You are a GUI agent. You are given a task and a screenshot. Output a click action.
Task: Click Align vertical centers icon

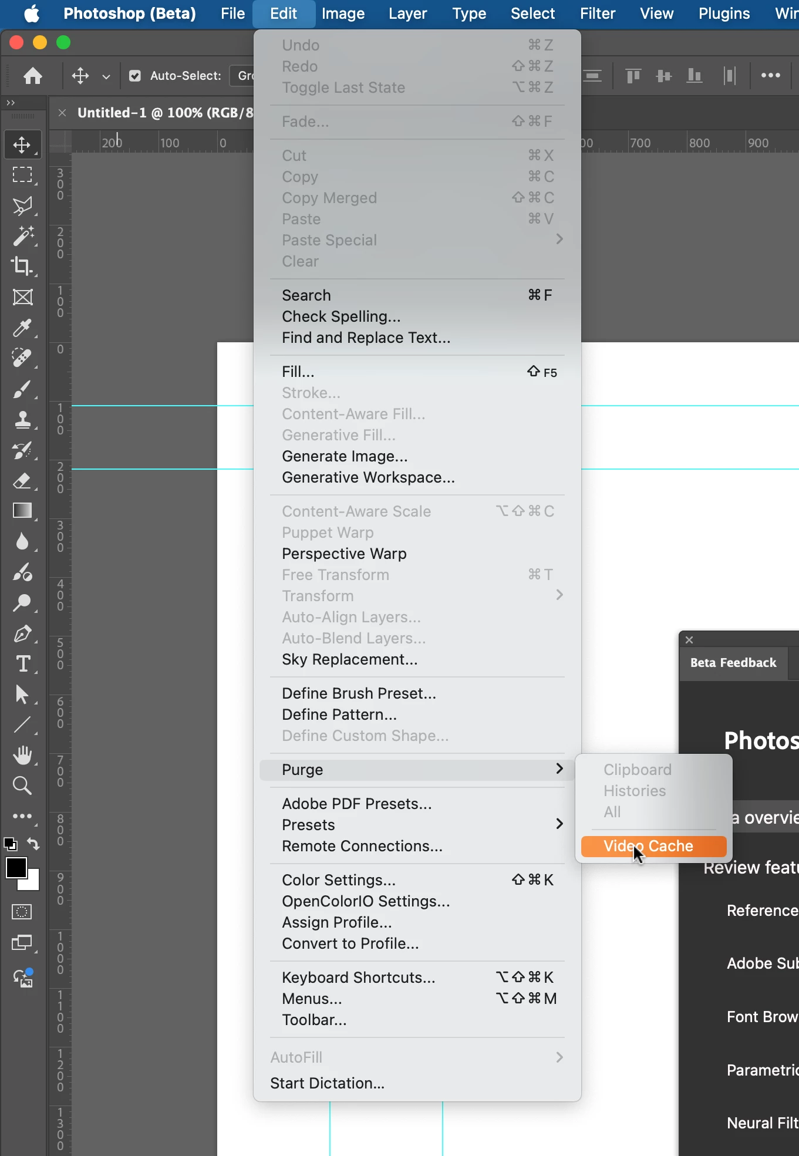(x=664, y=76)
